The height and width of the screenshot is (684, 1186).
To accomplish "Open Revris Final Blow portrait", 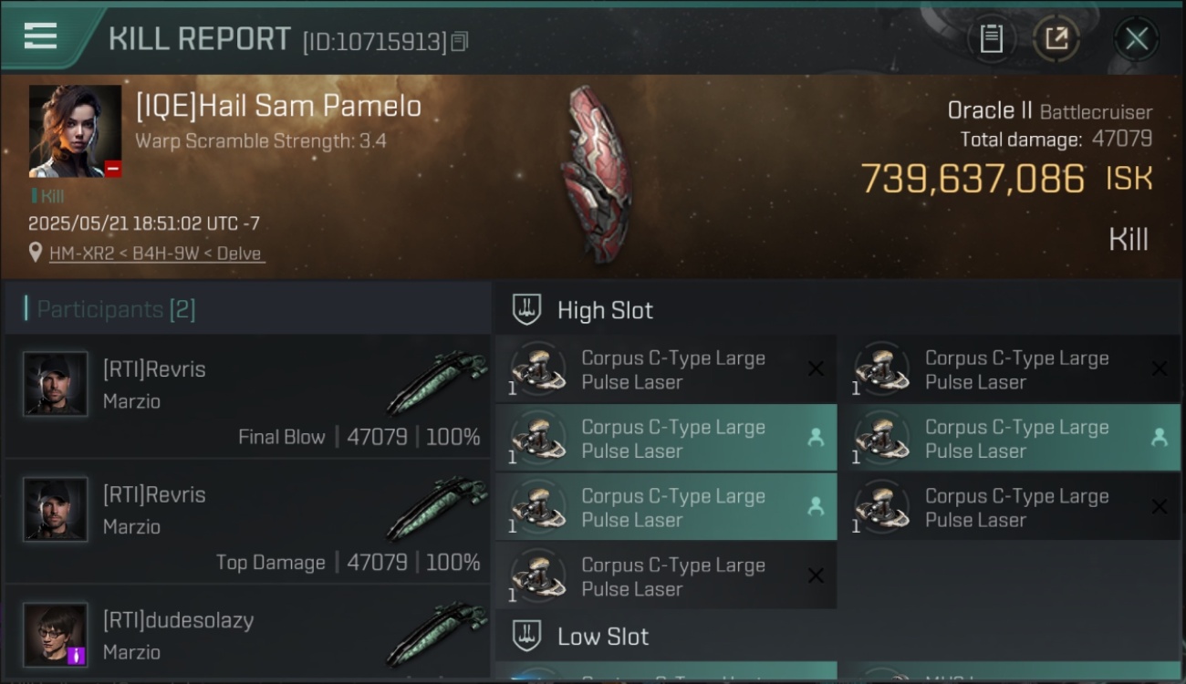I will click(56, 385).
